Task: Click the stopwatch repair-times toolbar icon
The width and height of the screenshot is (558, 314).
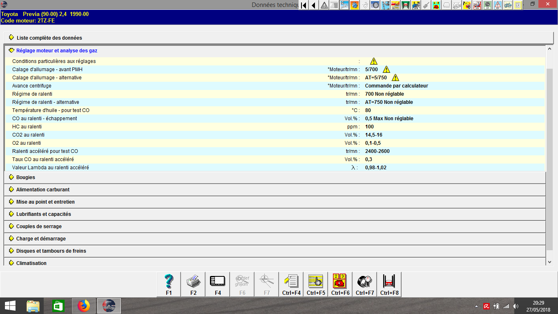Action: tap(365, 5)
